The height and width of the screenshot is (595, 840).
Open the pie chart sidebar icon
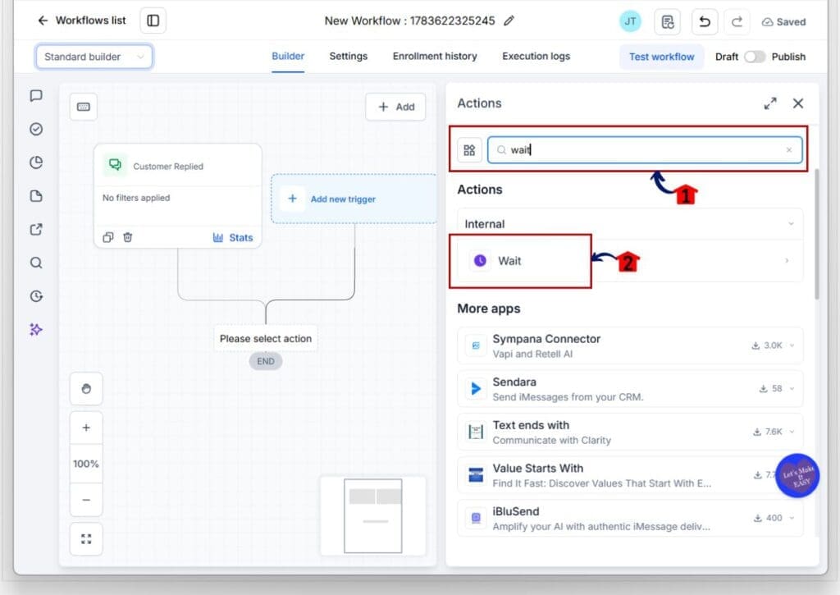click(36, 162)
